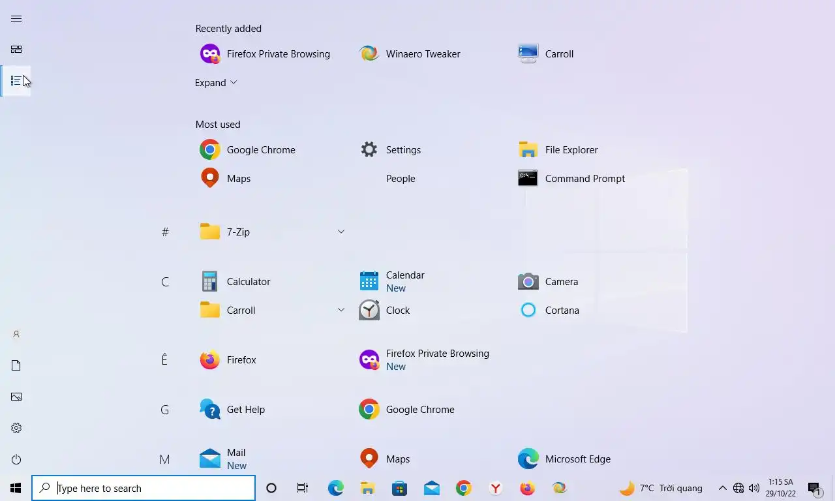Open the user account icon in sidebar

coord(16,334)
